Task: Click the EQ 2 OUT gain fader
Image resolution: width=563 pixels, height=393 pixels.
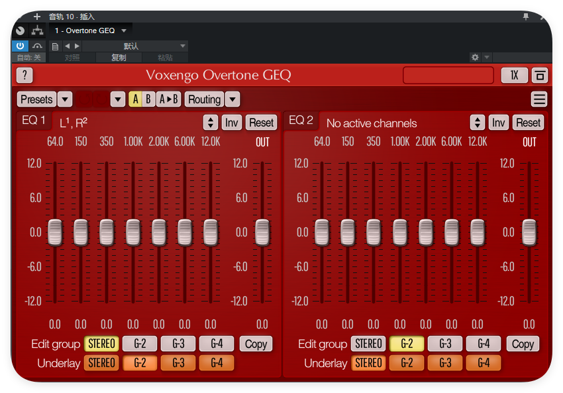Action: (x=529, y=233)
